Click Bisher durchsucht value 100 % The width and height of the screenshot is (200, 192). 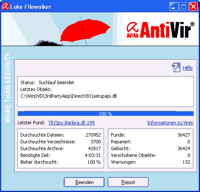(x=94, y=162)
